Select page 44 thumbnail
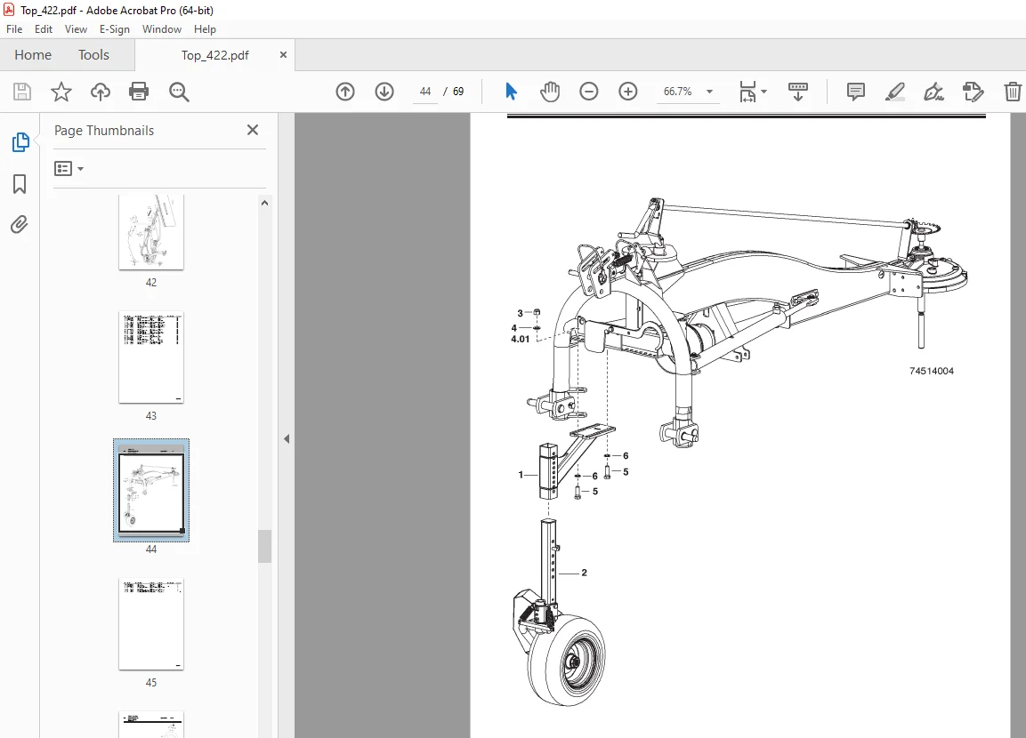Viewport: 1026px width, 738px height. (151, 490)
